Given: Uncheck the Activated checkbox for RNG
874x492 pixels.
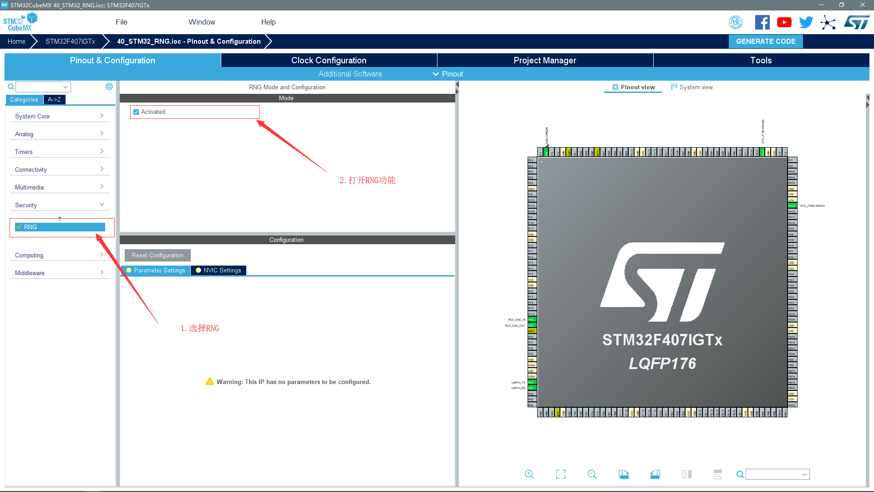Looking at the screenshot, I should [x=136, y=112].
